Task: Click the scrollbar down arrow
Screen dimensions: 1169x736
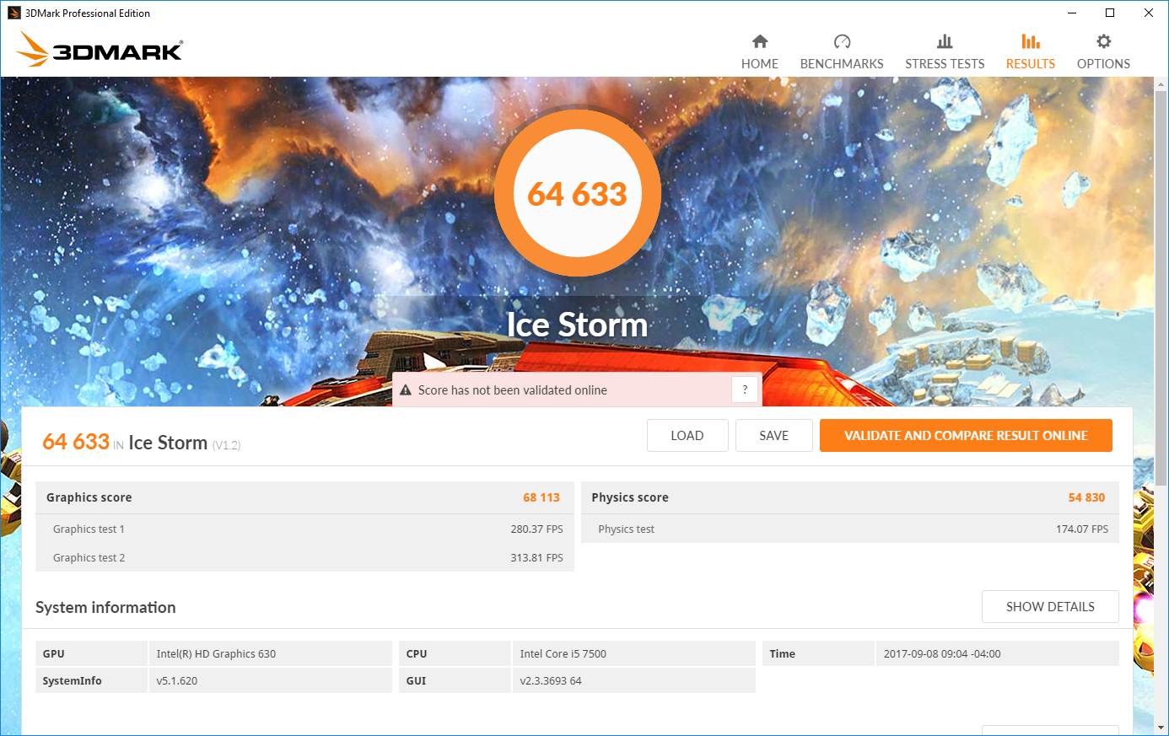Action: click(1161, 727)
